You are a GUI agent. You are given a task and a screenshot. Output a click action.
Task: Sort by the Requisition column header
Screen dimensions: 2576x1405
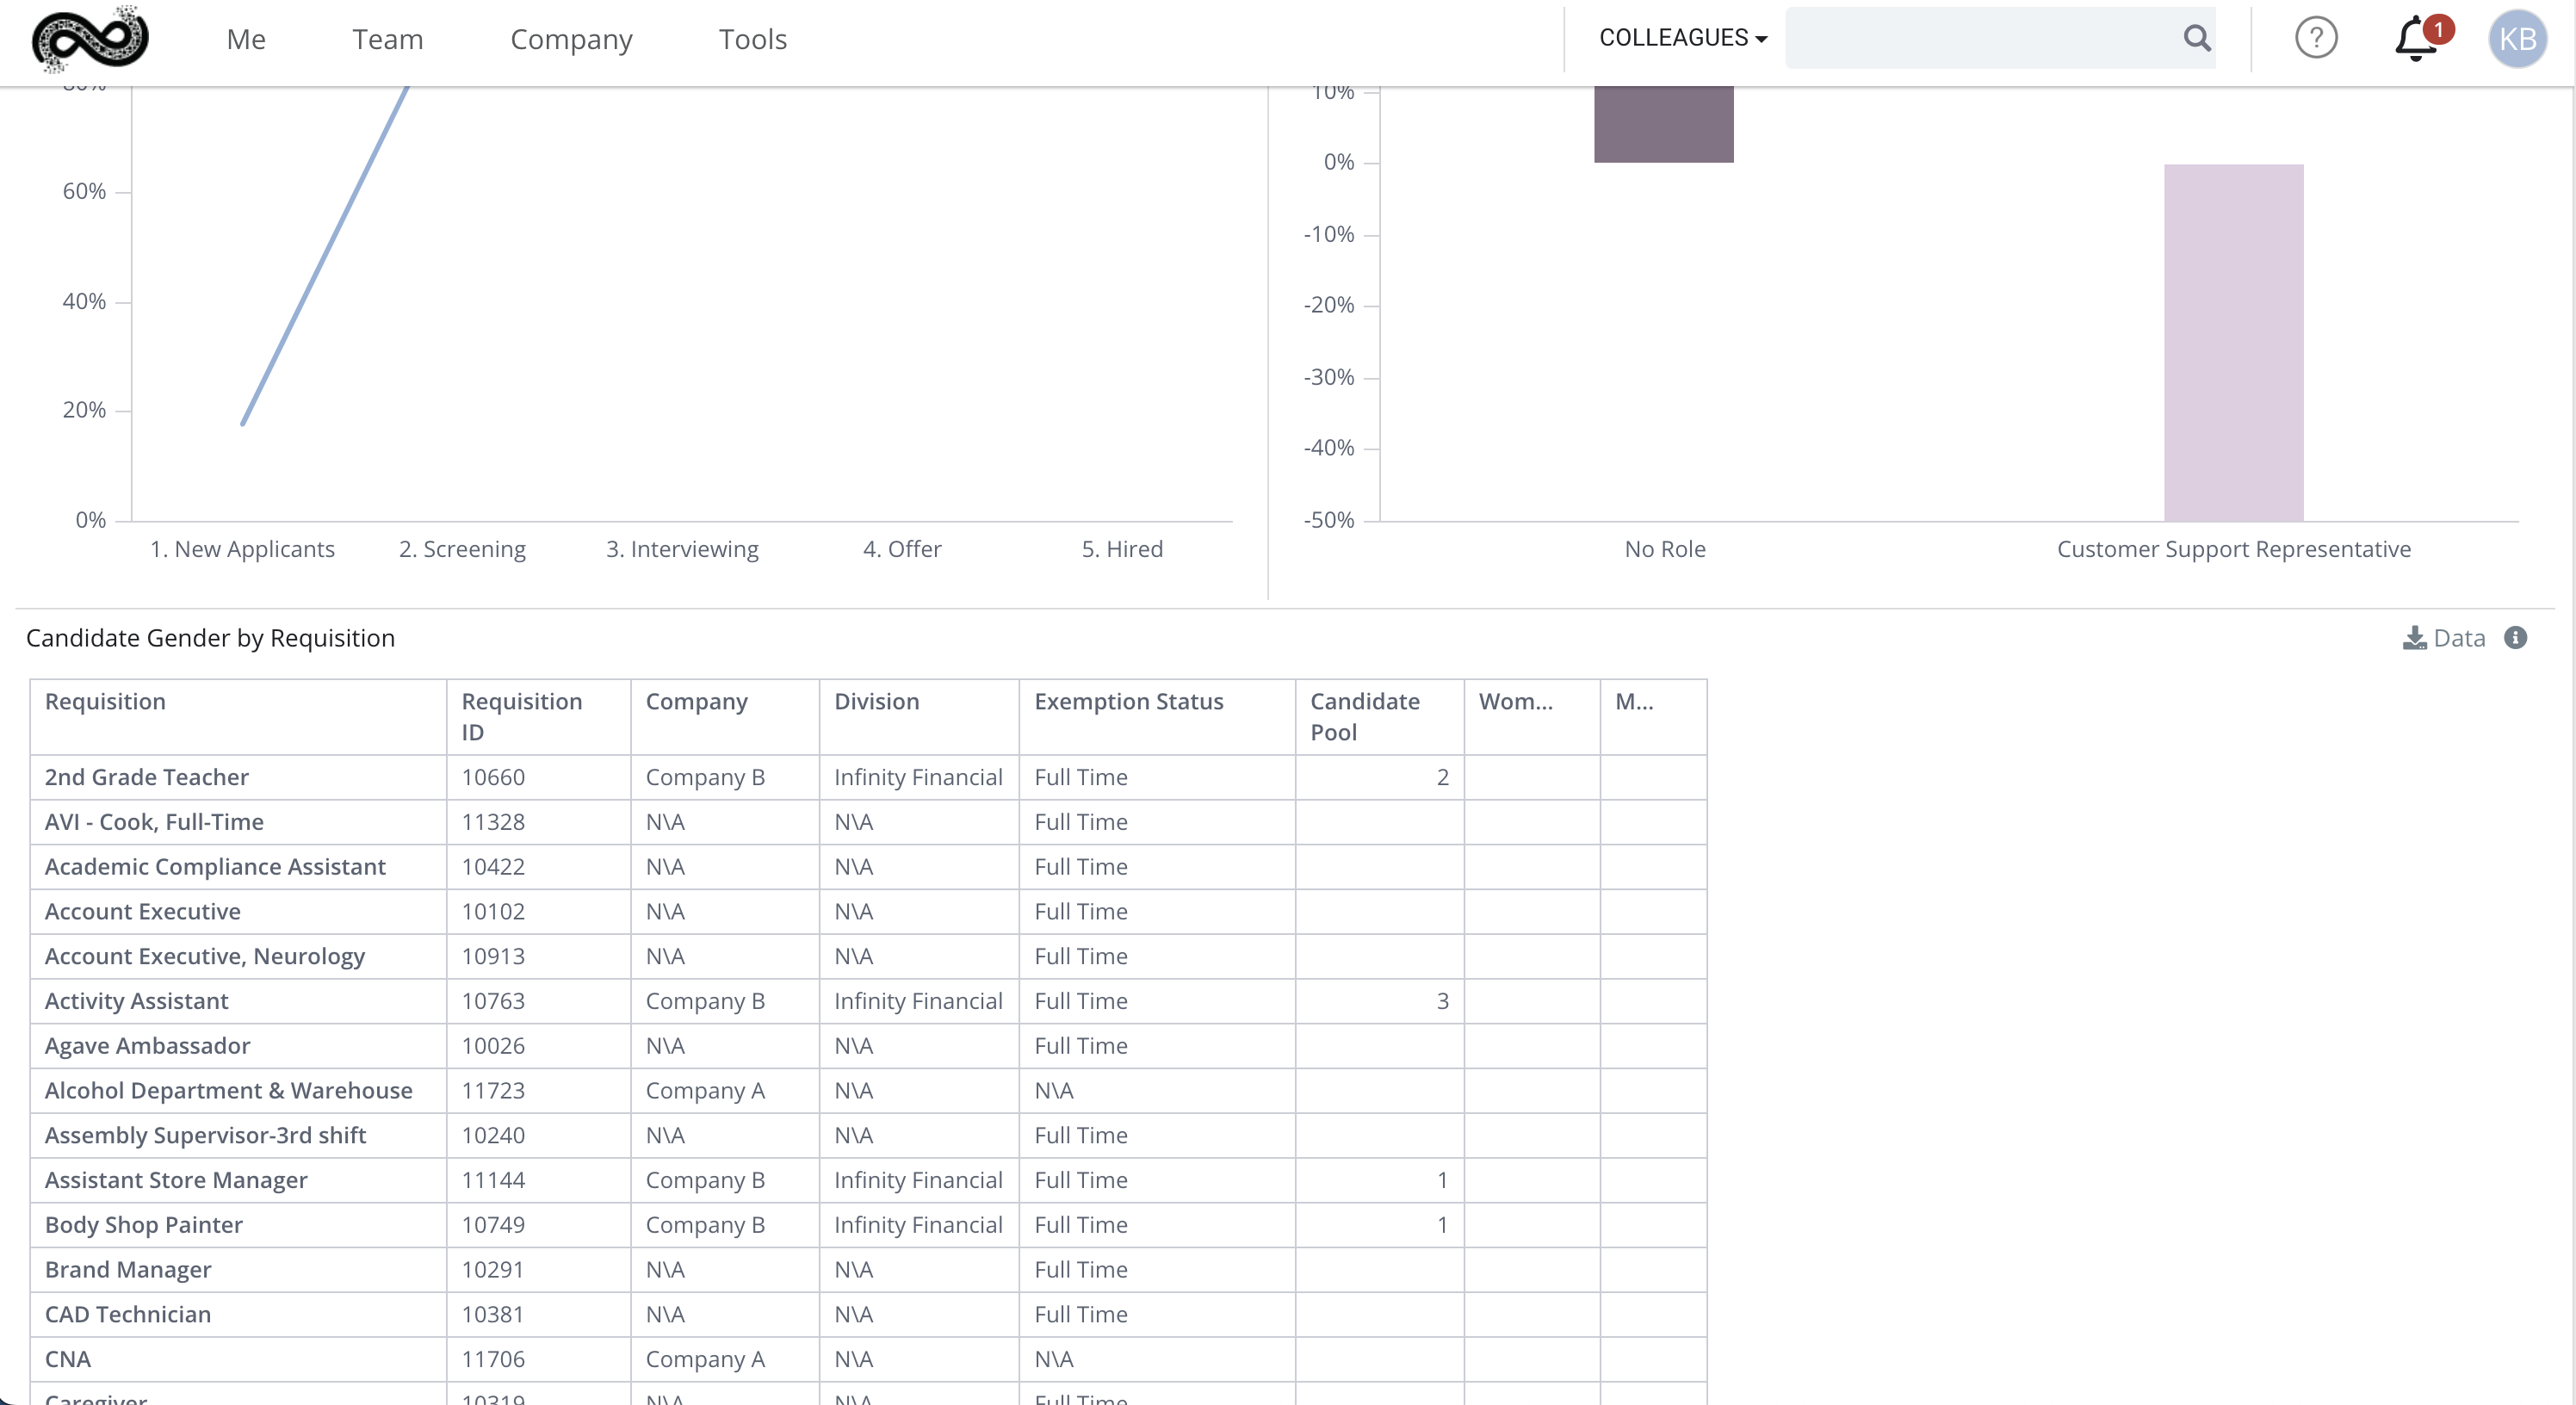pyautogui.click(x=238, y=716)
